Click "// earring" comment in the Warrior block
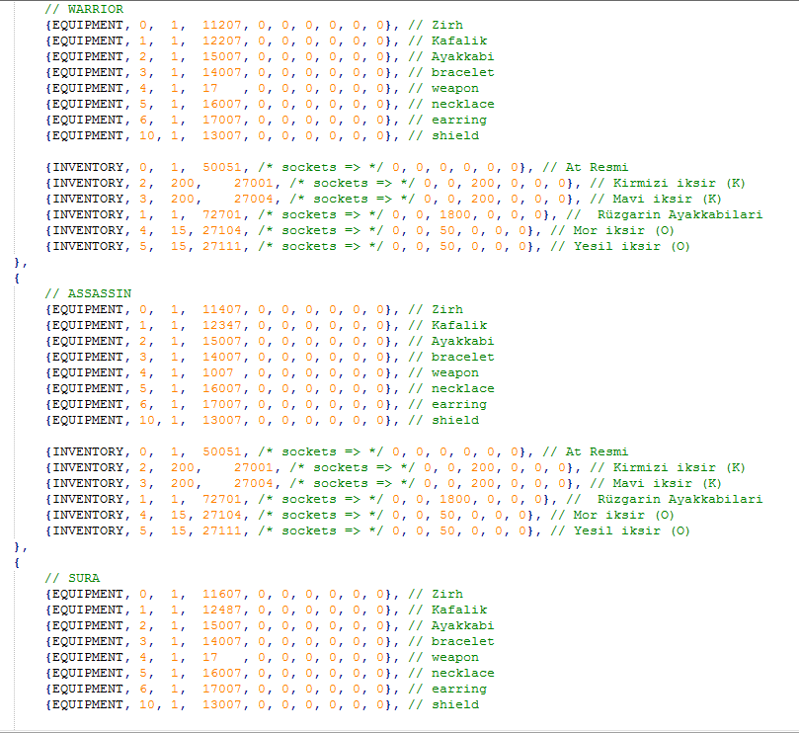 (x=447, y=120)
